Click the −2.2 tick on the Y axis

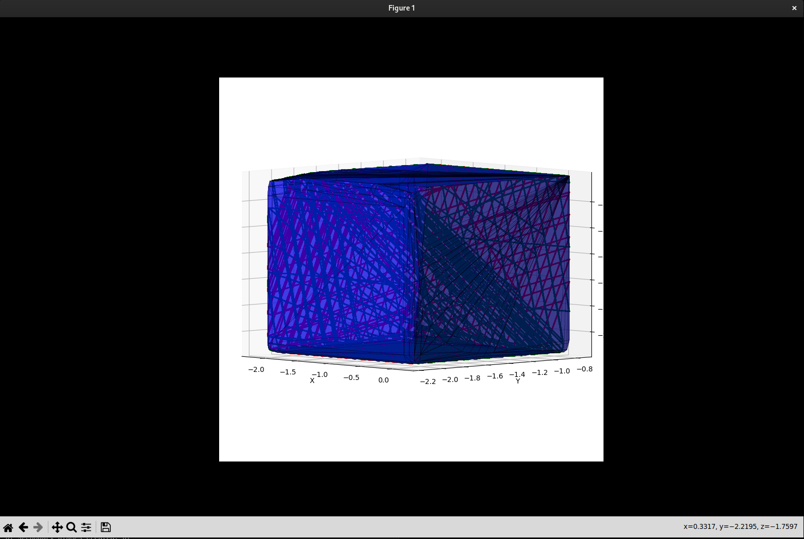point(428,381)
